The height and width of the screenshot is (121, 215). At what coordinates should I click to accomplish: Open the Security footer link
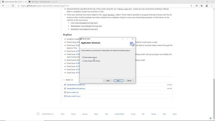pos(85,114)
